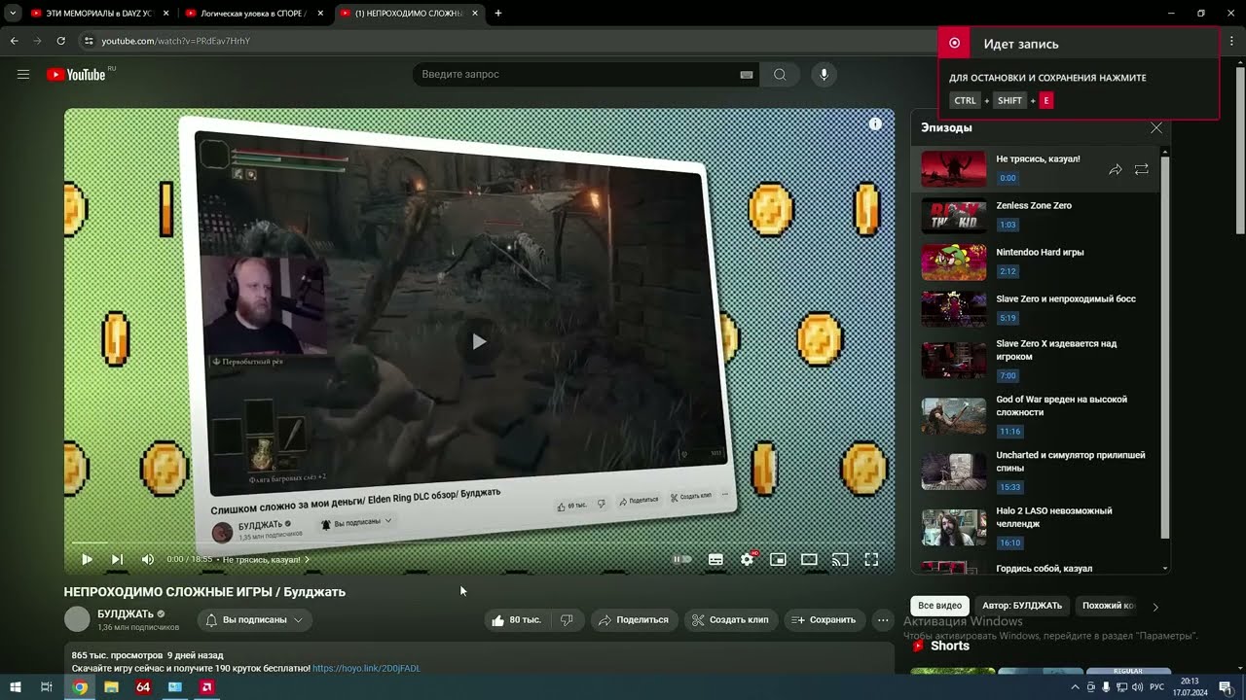The height and width of the screenshot is (700, 1246).
Task: Open the Windows Start menu
Action: [16, 687]
